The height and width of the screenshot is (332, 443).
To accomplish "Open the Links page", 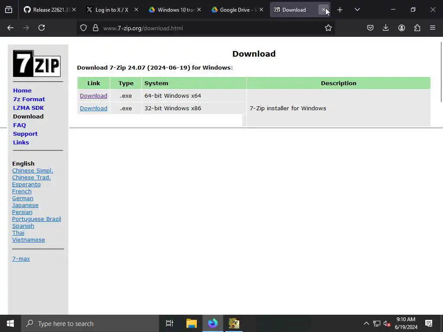I will 21,143.
